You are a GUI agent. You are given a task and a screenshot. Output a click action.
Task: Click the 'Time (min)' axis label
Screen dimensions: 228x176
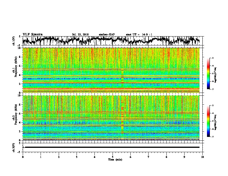tap(115, 160)
